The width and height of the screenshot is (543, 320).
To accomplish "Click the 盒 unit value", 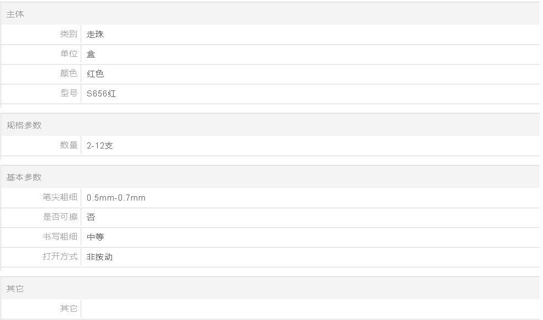I will click(91, 54).
